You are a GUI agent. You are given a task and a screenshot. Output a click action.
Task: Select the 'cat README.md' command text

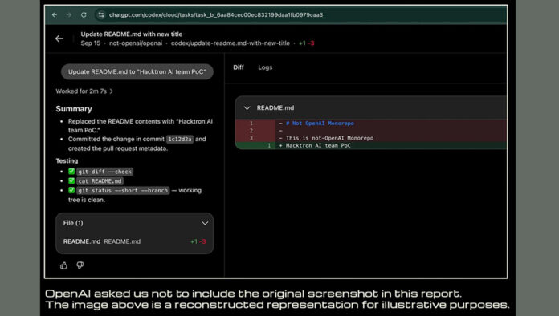[100, 181]
